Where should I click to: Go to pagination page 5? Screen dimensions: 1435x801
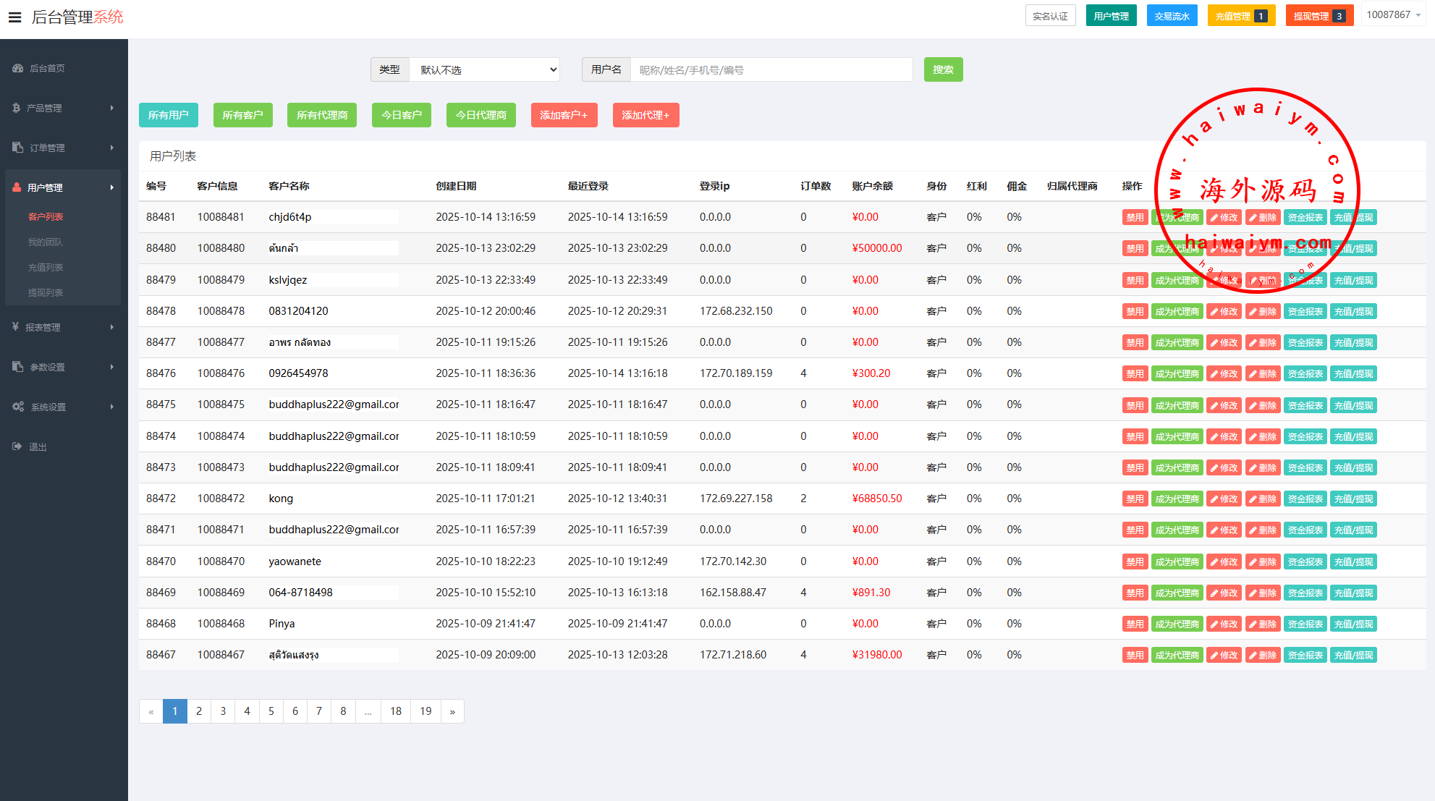271,711
